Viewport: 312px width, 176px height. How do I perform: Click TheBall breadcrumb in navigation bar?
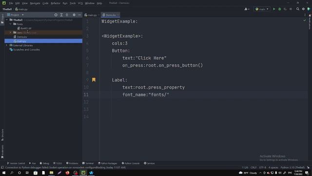click(7, 9)
